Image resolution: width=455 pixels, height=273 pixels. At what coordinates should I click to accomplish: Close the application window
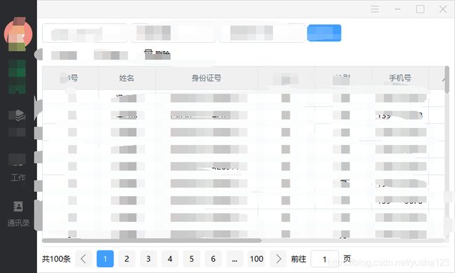click(x=443, y=9)
